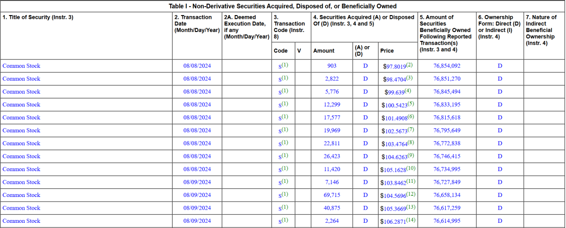The width and height of the screenshot is (566, 228).
Task: Open footnote (1) in the 903 shares row
Action: pyautogui.click(x=285, y=65)
